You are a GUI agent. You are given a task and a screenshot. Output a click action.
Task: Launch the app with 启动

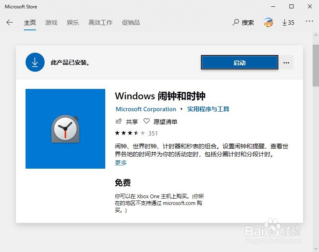coord(239,63)
